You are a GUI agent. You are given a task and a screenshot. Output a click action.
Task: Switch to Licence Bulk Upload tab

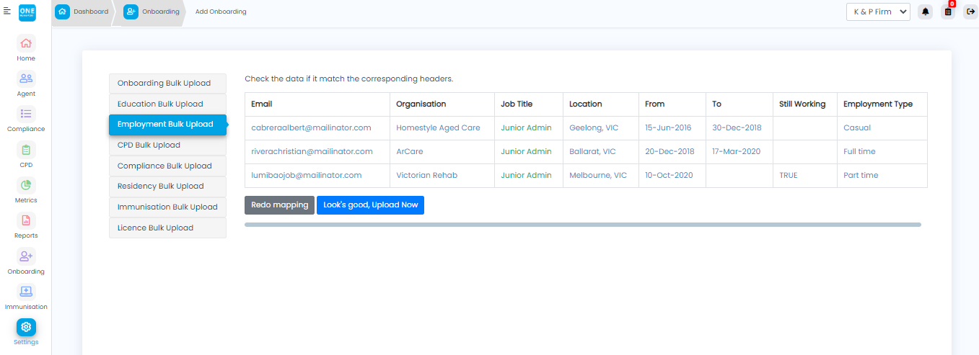tap(167, 228)
